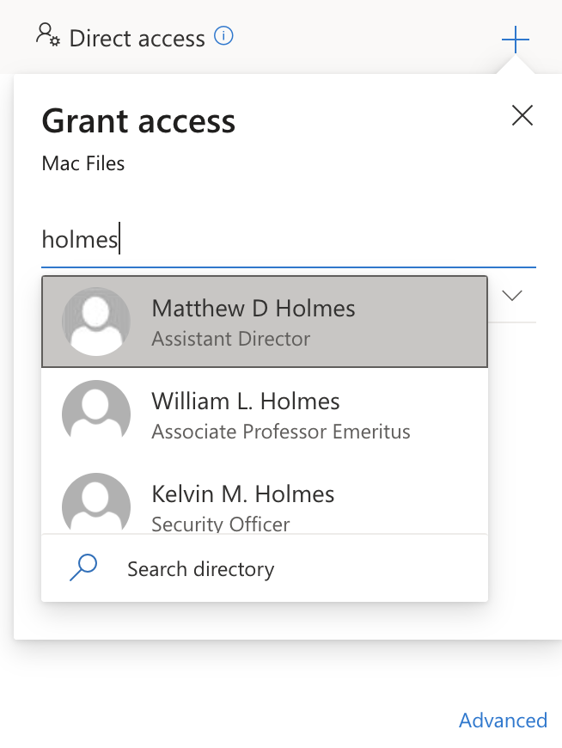Open the Search directory option
This screenshot has width=562, height=748.
pos(265,568)
